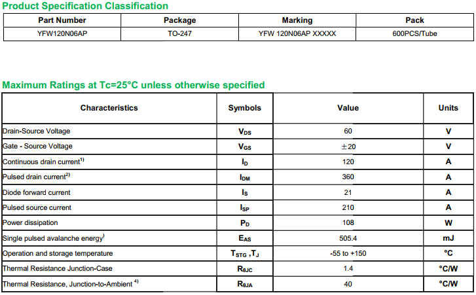Click the TO-247 package cell
This screenshot has height=295, width=476.
[x=179, y=33]
